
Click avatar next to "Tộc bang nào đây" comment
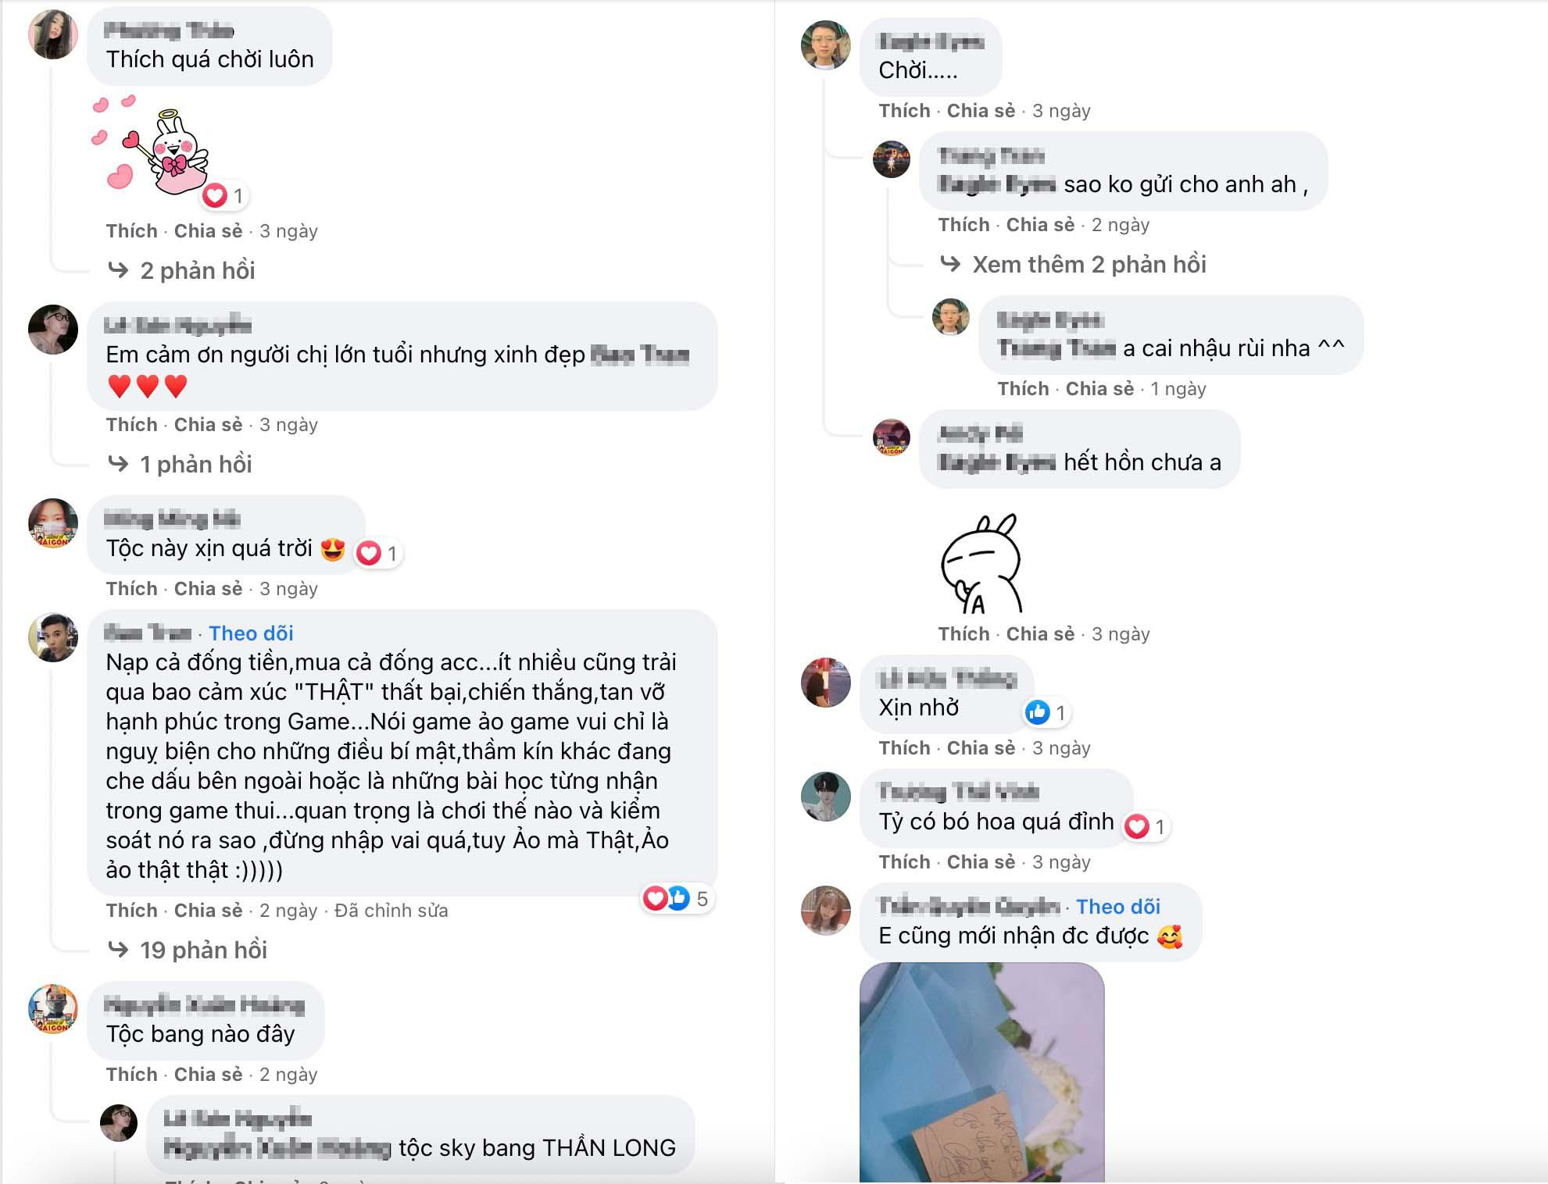(x=53, y=1008)
